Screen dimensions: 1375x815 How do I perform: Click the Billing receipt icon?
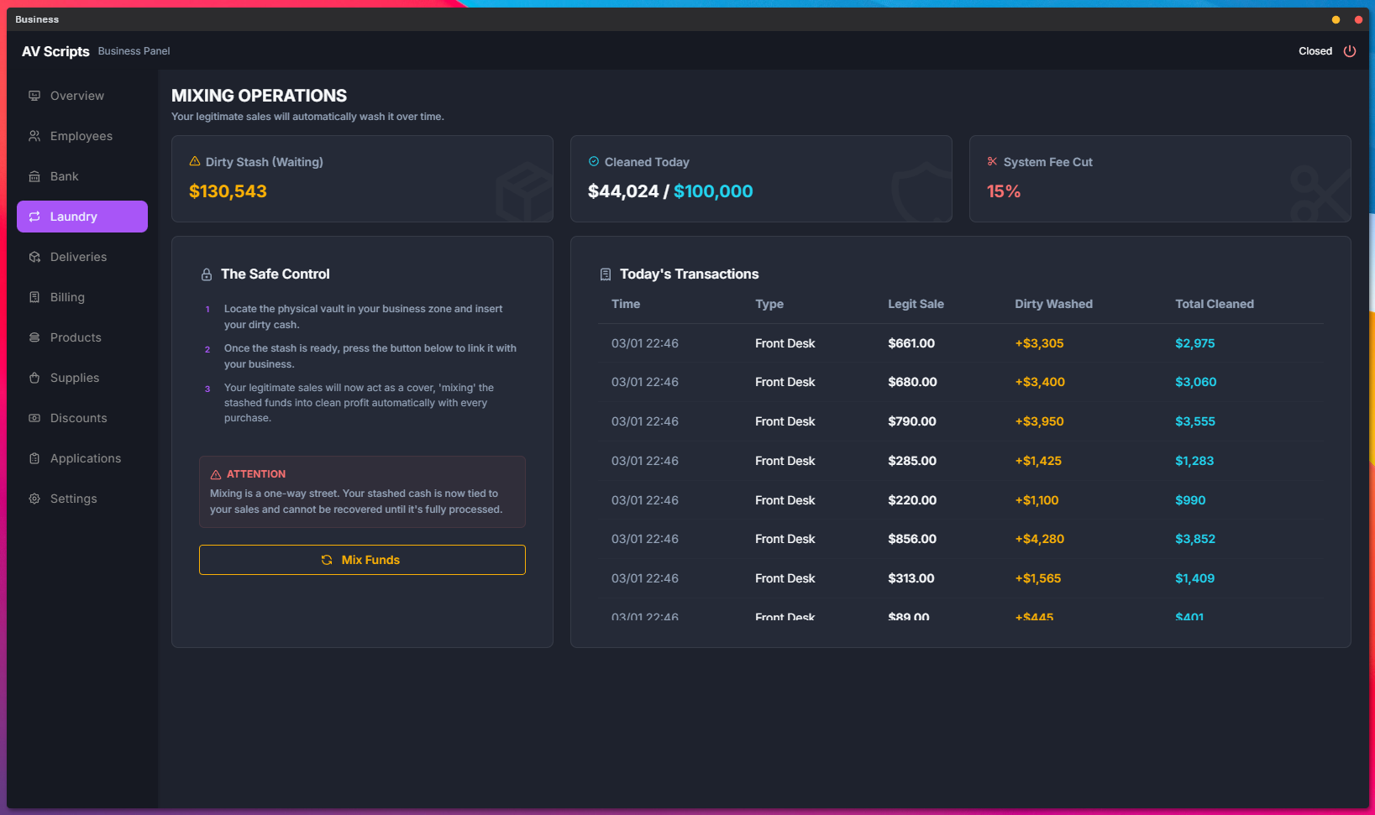[34, 297]
